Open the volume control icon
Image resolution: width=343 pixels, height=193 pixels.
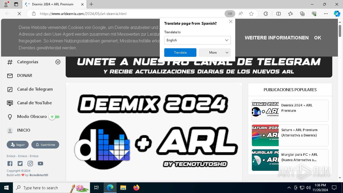click(308, 188)
